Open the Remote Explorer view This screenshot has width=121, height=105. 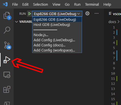pyautogui.click(x=7, y=75)
